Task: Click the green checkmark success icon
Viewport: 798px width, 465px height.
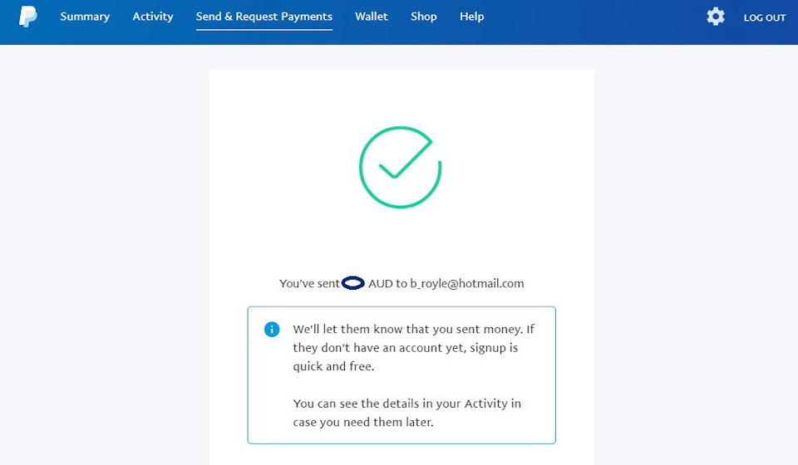Action: (x=400, y=167)
